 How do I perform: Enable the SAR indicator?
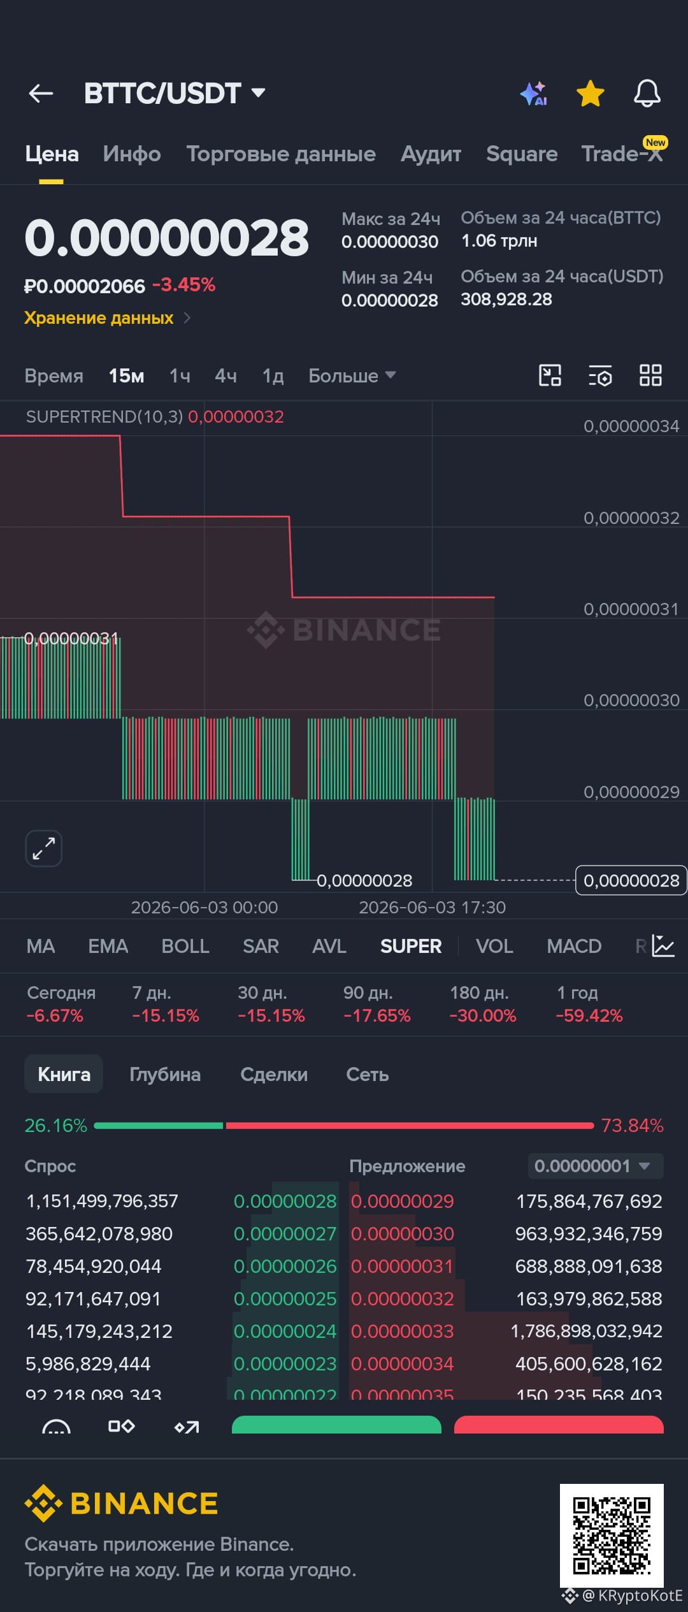[261, 946]
